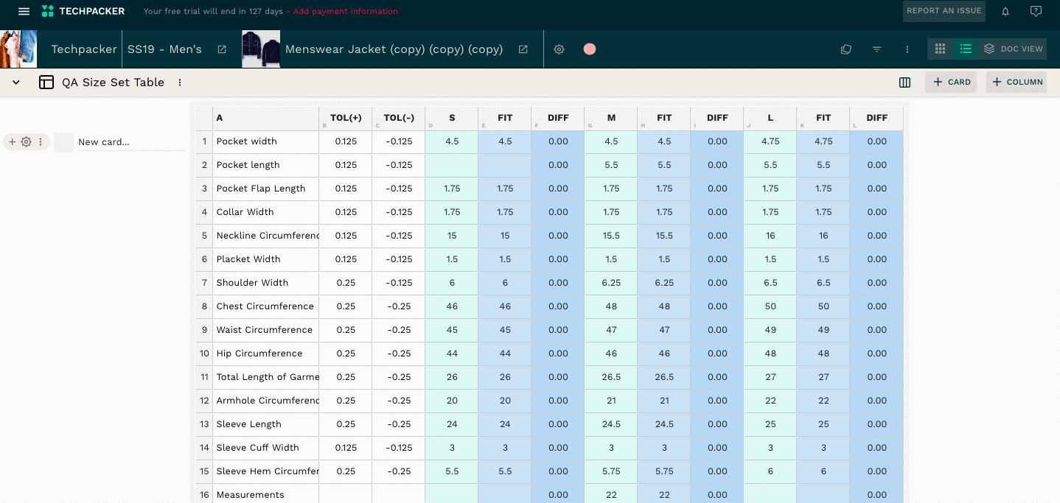Viewport: 1060px width, 503px height.
Task: Select S value 26 in Total Length row
Action: tap(452, 377)
